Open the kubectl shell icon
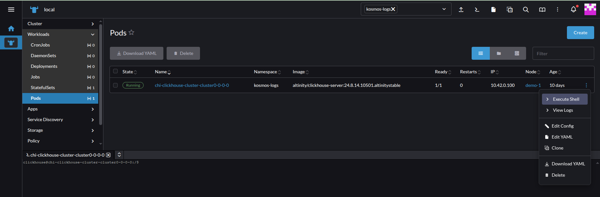This screenshot has width=600, height=197. pos(477,10)
